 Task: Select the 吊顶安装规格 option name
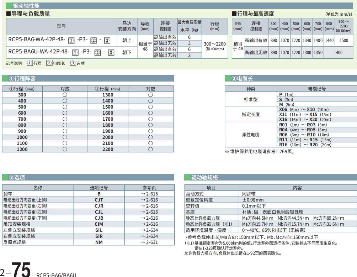pyautogui.click(x=17, y=224)
